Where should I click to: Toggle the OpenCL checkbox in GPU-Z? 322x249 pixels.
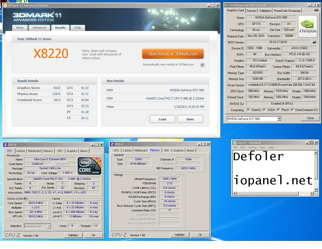pos(249,110)
